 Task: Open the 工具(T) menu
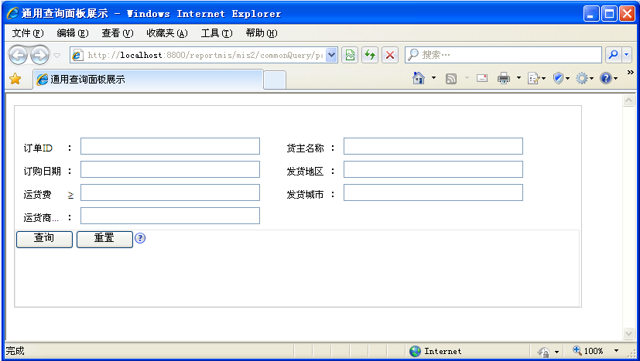tap(217, 33)
